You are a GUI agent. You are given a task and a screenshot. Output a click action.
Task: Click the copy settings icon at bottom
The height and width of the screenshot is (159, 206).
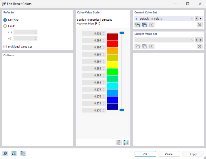tap(23, 154)
